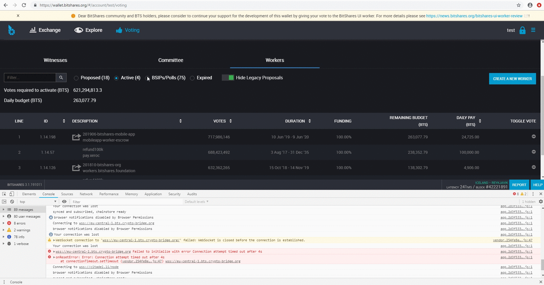Switch to the Witnesses tab
The height and width of the screenshot is (285, 544).
coord(55,60)
